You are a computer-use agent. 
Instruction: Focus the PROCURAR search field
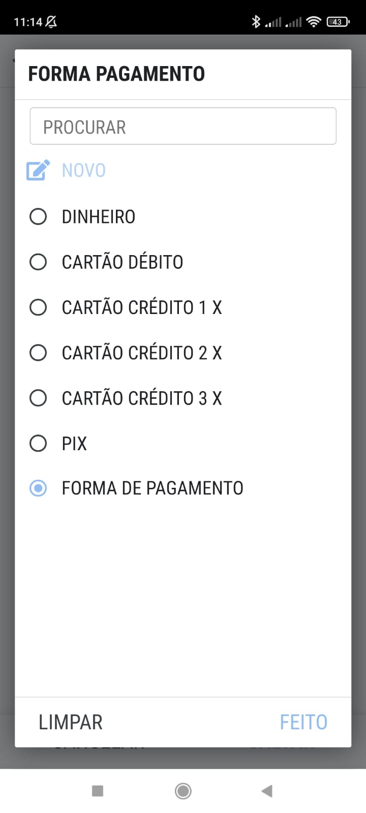[x=183, y=126]
